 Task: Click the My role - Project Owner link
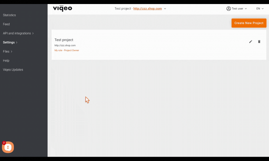click(67, 50)
